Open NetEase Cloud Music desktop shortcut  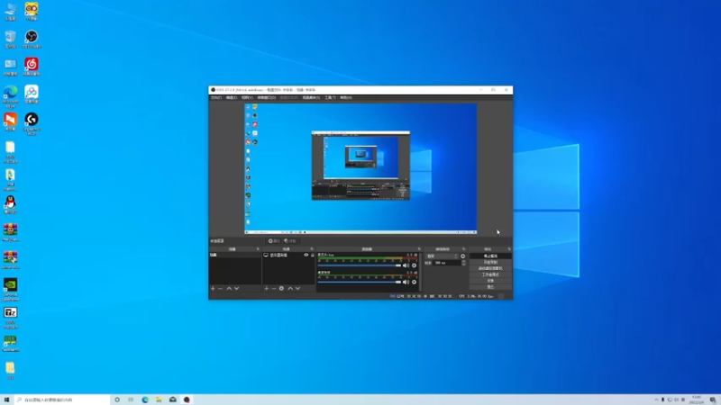pos(32,67)
